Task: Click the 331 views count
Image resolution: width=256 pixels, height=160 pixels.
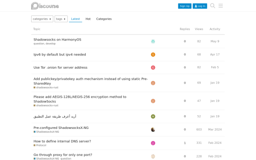Action: [x=199, y=143]
